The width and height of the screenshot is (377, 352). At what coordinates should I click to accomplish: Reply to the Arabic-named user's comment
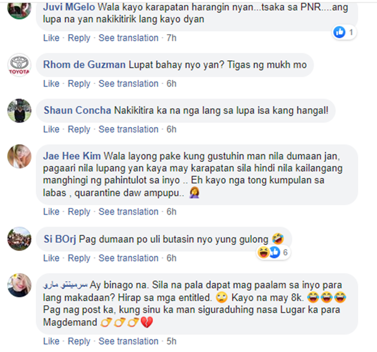79,341
